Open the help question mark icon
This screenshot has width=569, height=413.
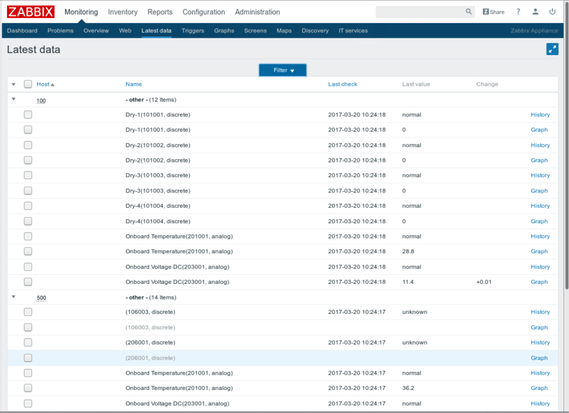tap(518, 12)
